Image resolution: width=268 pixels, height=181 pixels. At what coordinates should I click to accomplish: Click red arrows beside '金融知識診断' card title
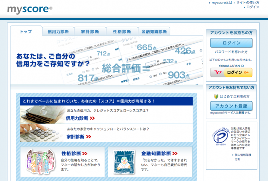coord(175,153)
